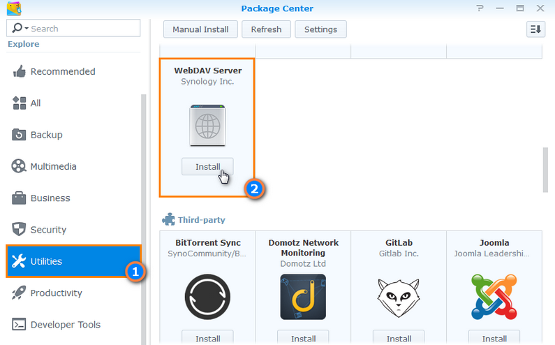
Task: Click the Joomla logo icon
Action: click(494, 297)
